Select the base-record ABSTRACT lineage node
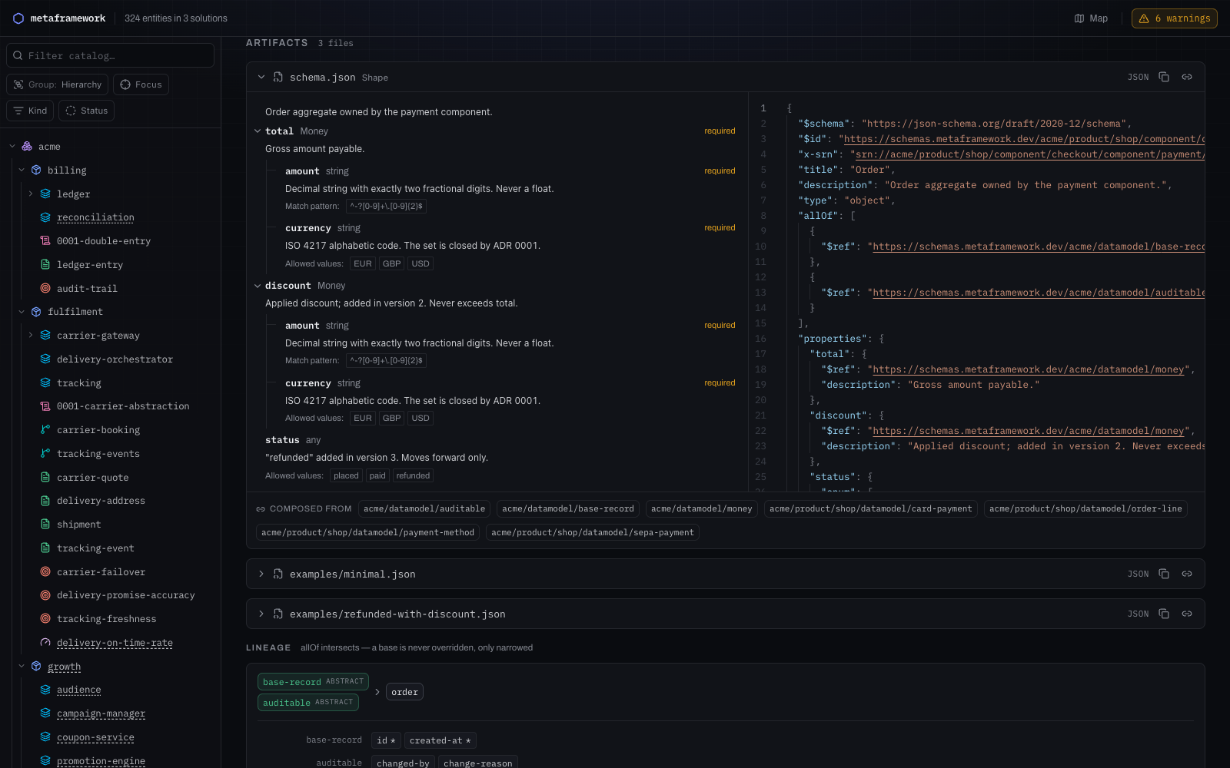Viewport: 1230px width, 768px height. tap(313, 681)
